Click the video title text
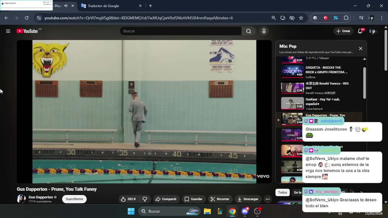 (x=57, y=189)
